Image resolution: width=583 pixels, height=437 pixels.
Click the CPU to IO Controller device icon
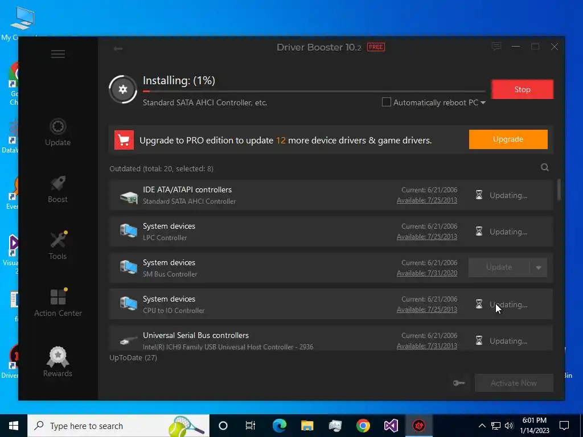coord(129,304)
